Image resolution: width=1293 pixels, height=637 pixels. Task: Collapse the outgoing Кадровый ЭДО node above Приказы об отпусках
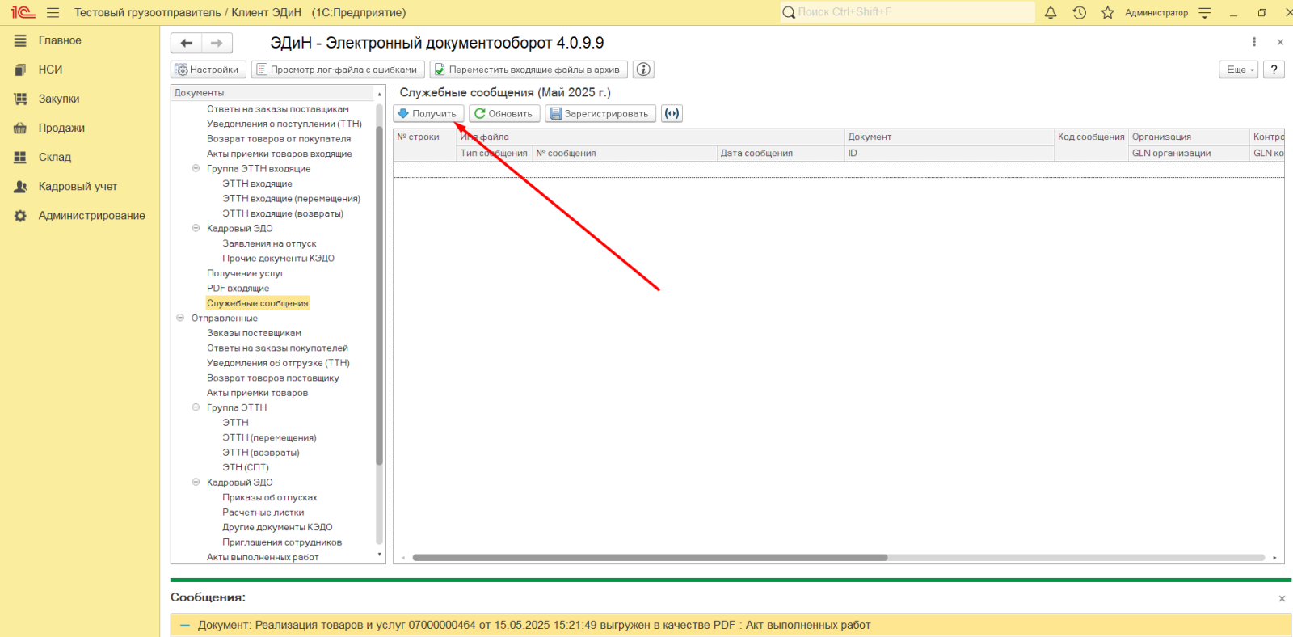point(196,482)
